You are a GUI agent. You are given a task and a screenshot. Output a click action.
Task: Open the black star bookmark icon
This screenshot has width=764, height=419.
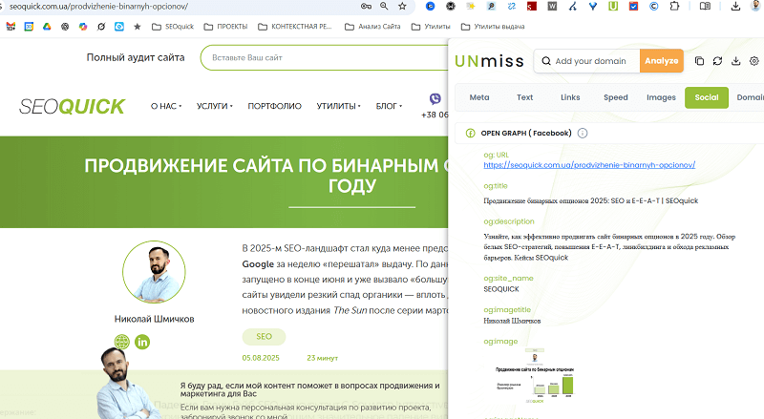click(x=138, y=27)
